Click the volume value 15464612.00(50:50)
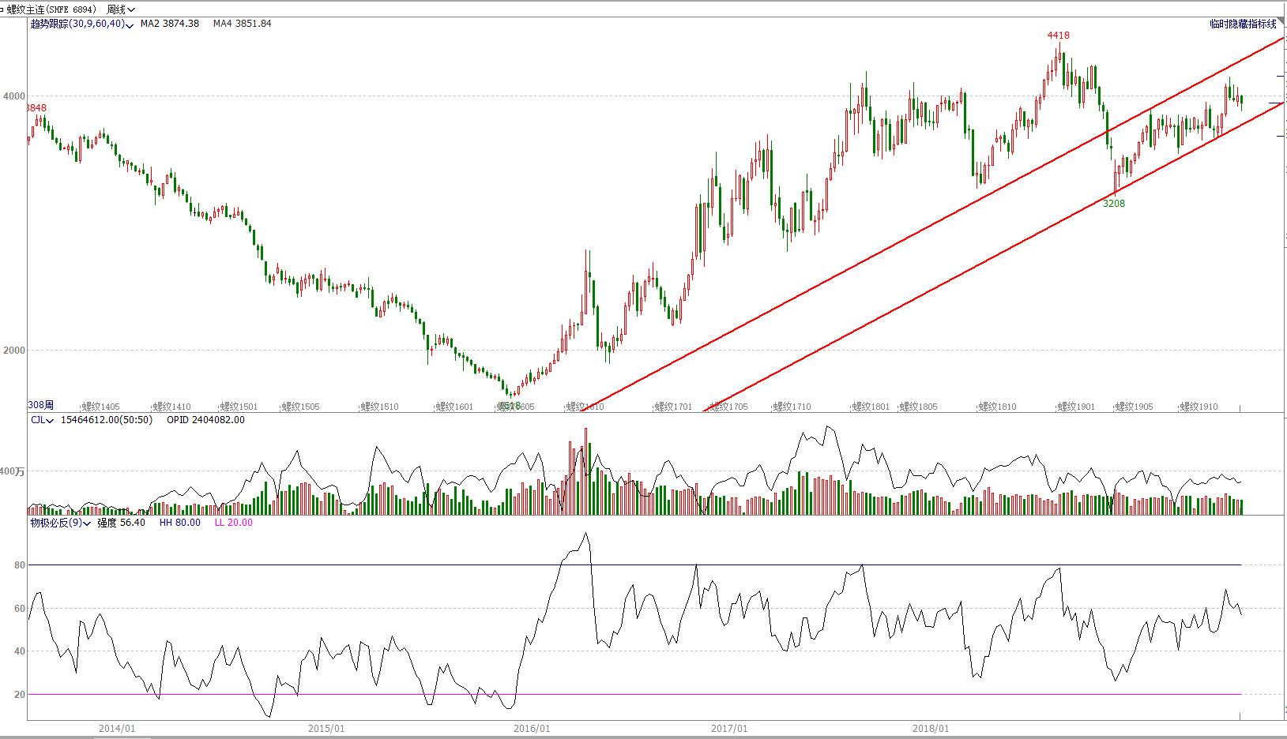This screenshot has width=1287, height=739. (x=107, y=420)
